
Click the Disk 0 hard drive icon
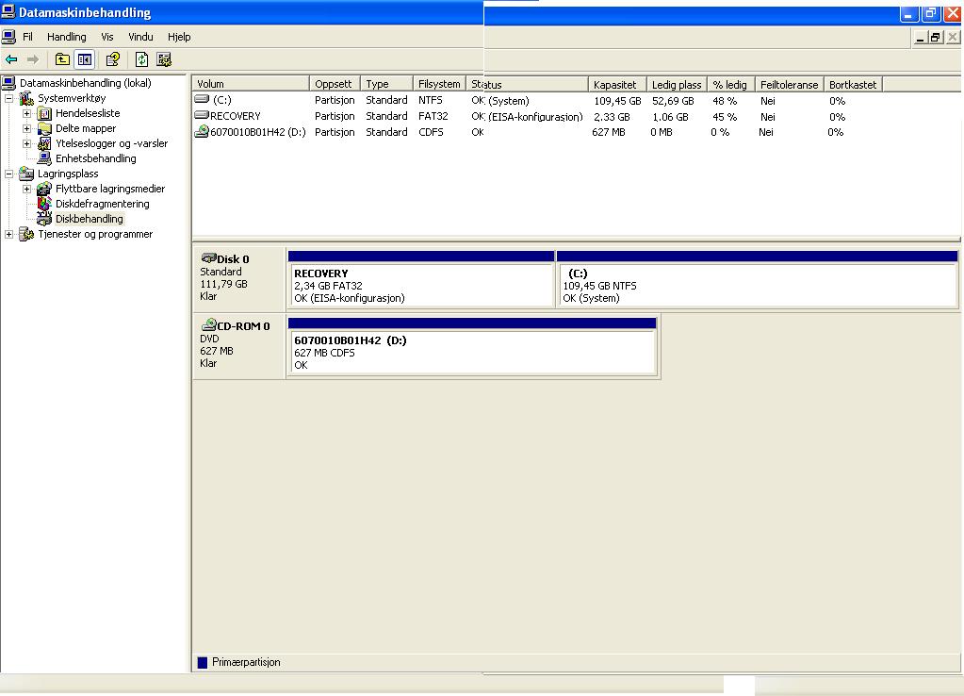click(x=208, y=257)
